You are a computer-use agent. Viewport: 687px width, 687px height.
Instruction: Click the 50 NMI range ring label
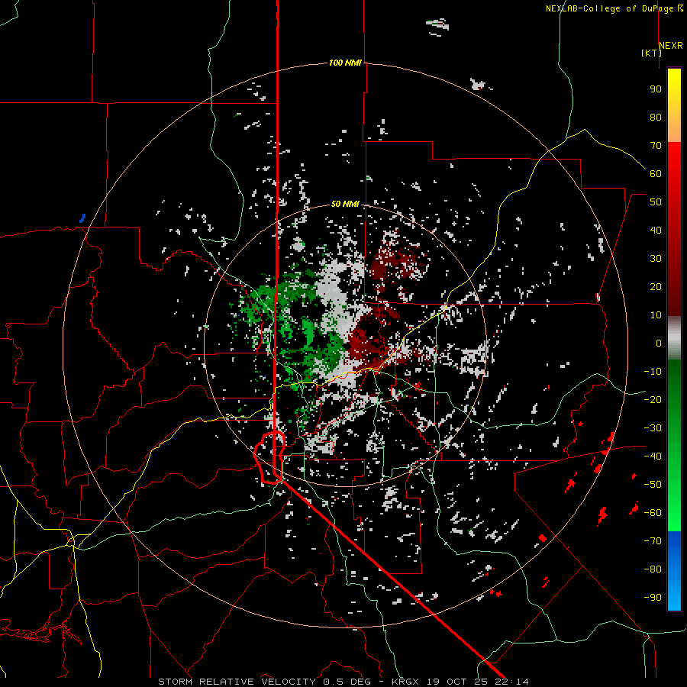[345, 204]
